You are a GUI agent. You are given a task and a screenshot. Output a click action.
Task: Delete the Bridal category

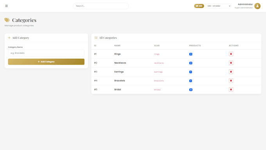pos(231,90)
